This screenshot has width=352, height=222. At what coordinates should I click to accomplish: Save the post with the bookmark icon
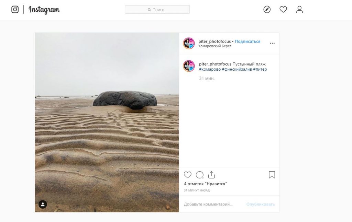click(272, 175)
